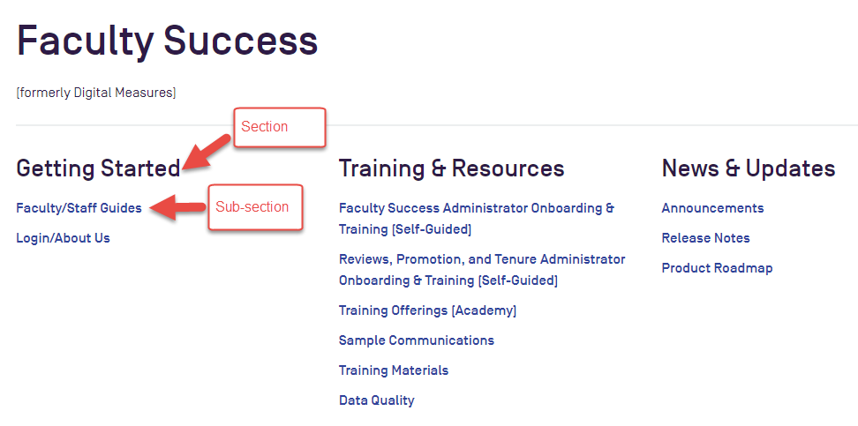Select the red Sub-section callout box
This screenshot has width=858, height=426.
(x=255, y=207)
